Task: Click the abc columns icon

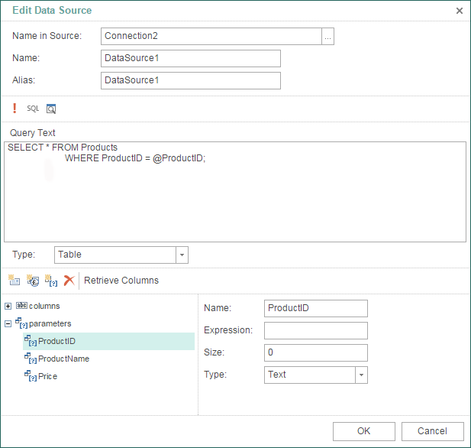Action: 21,306
